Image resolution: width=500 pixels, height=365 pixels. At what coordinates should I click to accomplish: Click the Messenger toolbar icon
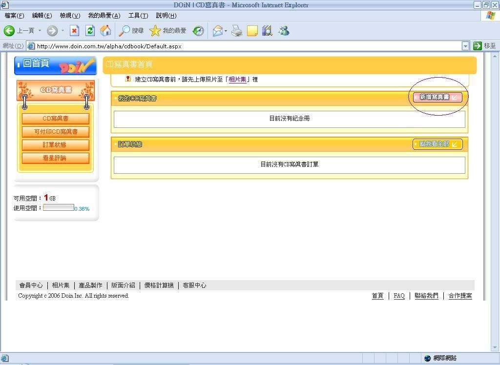pos(284,31)
